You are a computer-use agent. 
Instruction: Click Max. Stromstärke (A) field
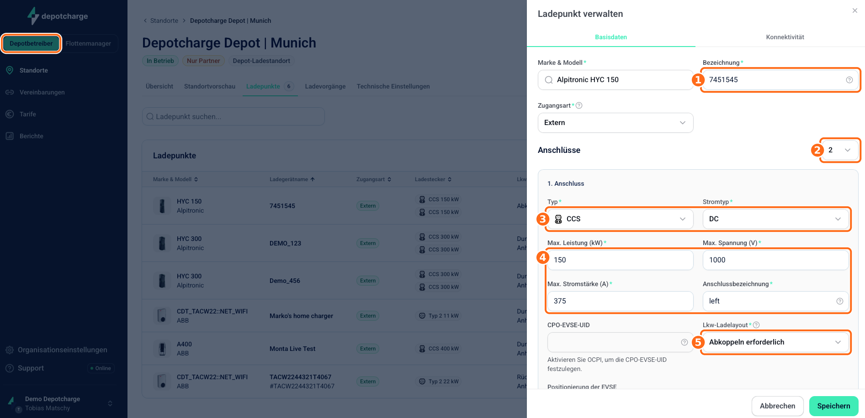[x=620, y=301]
